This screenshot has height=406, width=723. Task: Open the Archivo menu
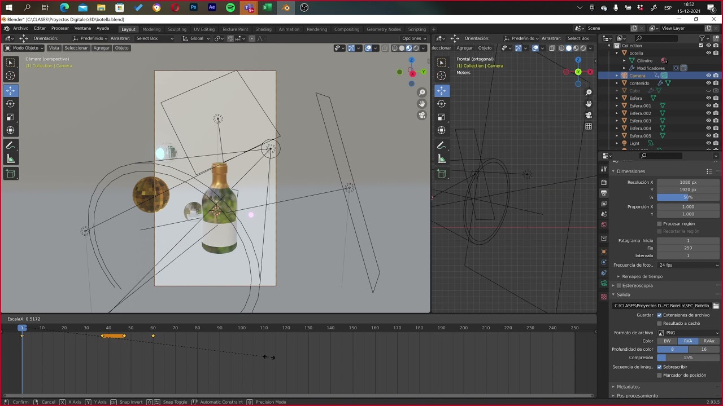pyautogui.click(x=20, y=28)
